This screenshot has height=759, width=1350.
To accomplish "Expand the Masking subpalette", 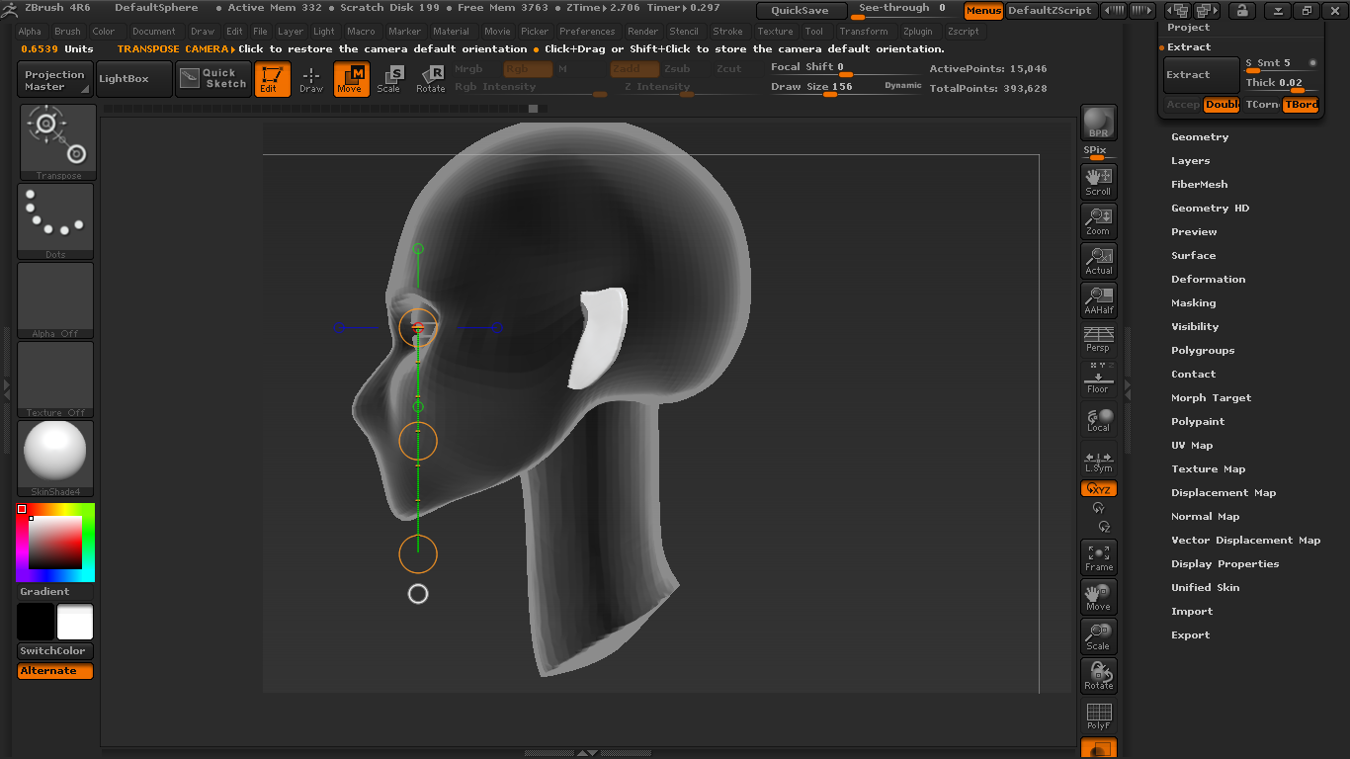I will point(1194,303).
